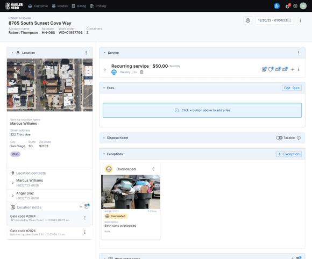
Task: Open archived location notes icon
Action: 87,206
